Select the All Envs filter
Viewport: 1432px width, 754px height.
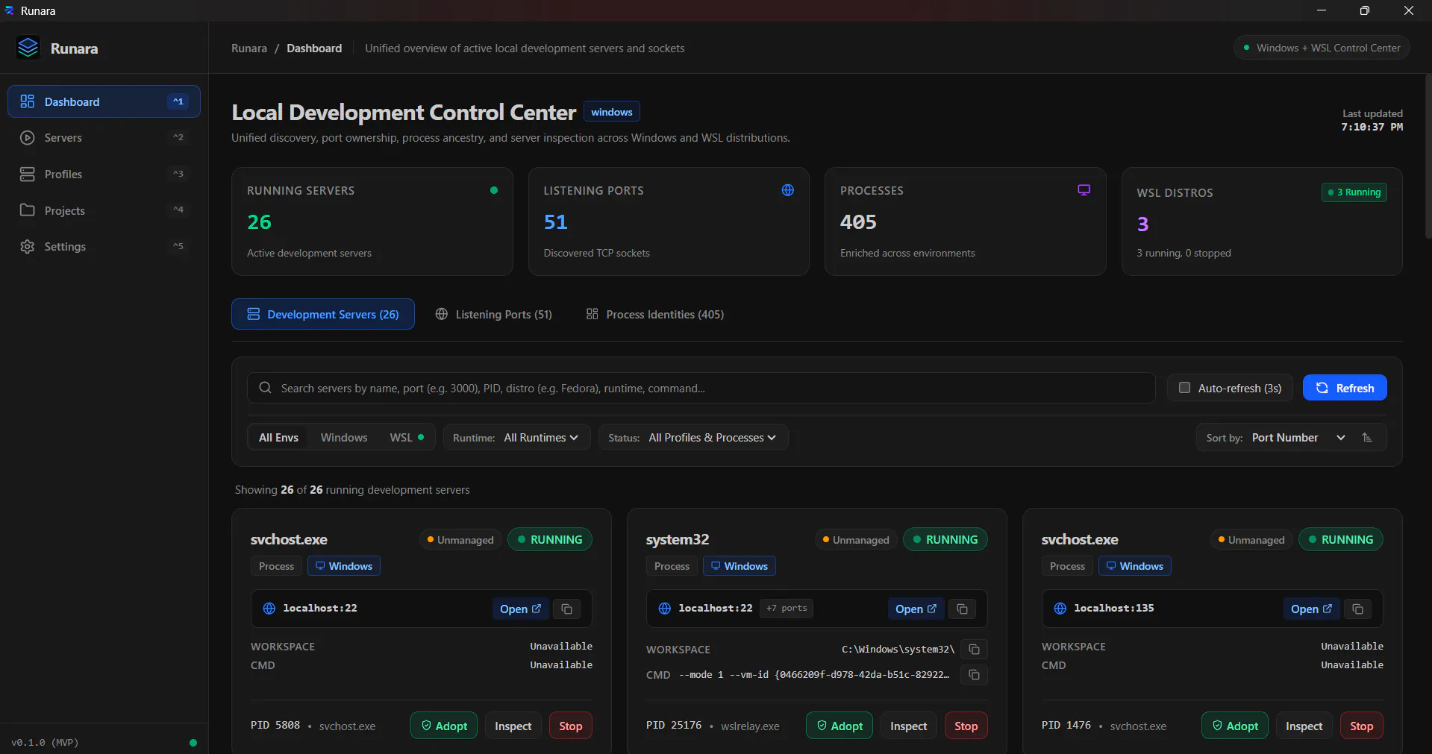click(278, 438)
